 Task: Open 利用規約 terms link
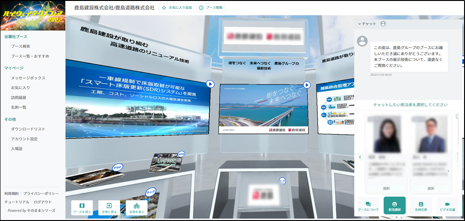12,194
